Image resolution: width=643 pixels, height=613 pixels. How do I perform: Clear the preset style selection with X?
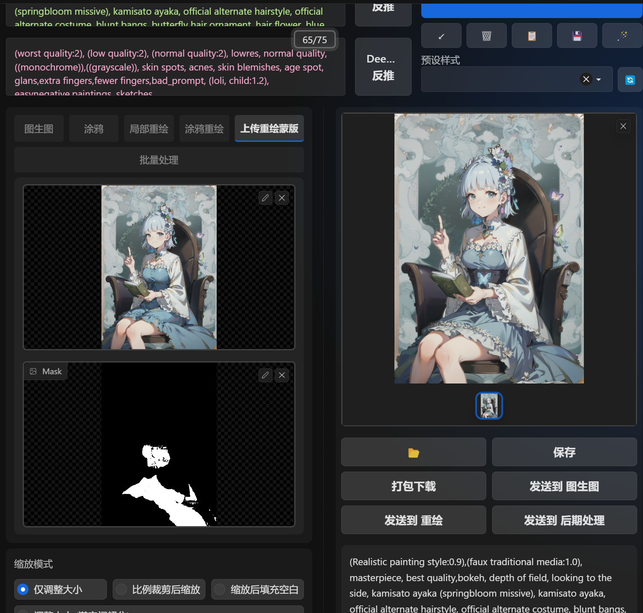[586, 79]
